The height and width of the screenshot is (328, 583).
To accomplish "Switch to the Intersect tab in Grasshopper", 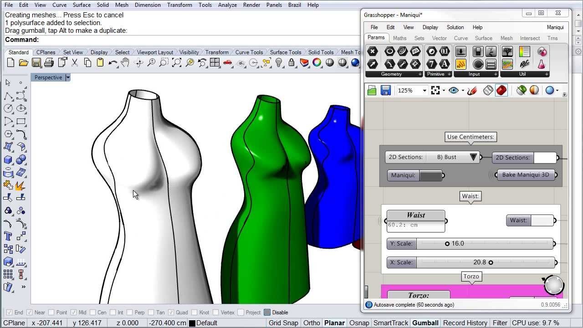I will point(530,38).
